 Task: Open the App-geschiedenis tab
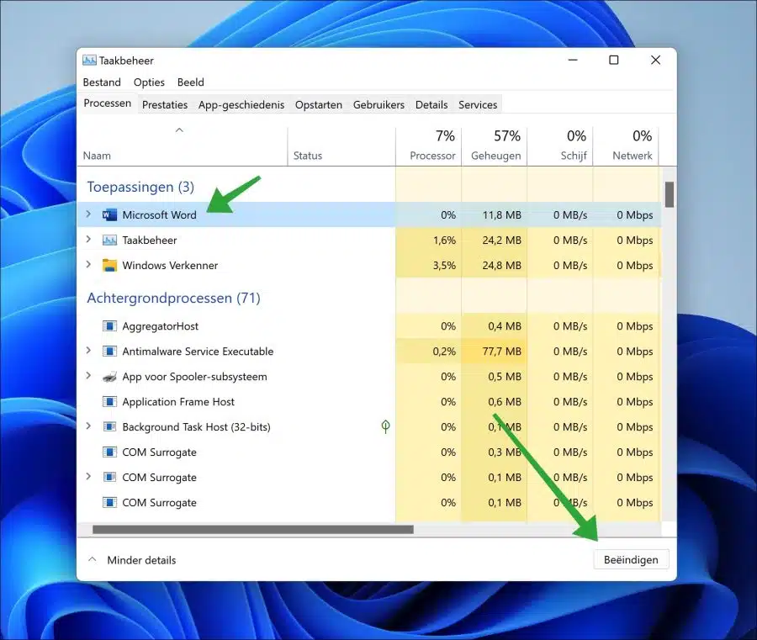click(x=241, y=105)
